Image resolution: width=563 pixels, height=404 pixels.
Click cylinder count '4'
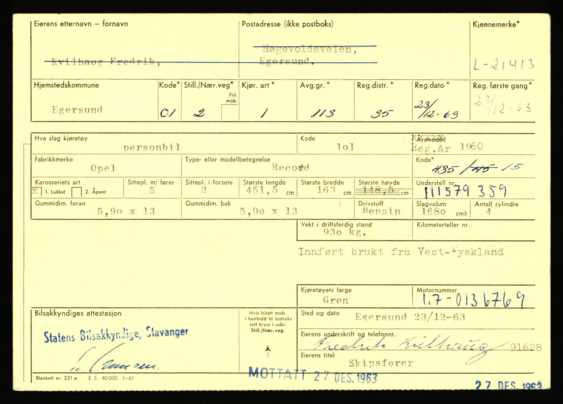pos(488,212)
